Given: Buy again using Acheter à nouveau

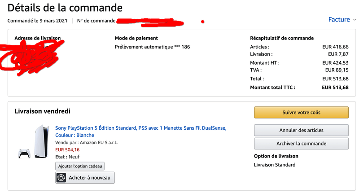Looking at the screenshot, I should tap(90, 178).
